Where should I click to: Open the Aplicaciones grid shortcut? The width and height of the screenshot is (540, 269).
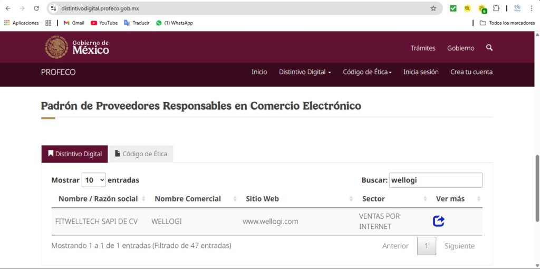tap(22, 23)
